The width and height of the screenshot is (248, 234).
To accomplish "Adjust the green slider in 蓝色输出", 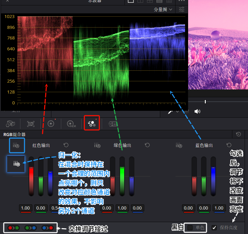I will [x=204, y=177].
